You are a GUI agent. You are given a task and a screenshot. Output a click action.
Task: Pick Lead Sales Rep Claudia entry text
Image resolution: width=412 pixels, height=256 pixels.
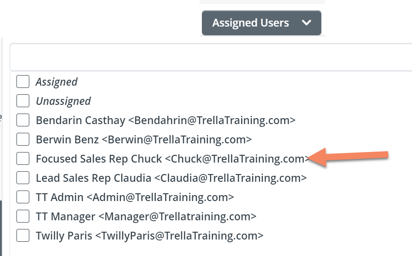171,178
